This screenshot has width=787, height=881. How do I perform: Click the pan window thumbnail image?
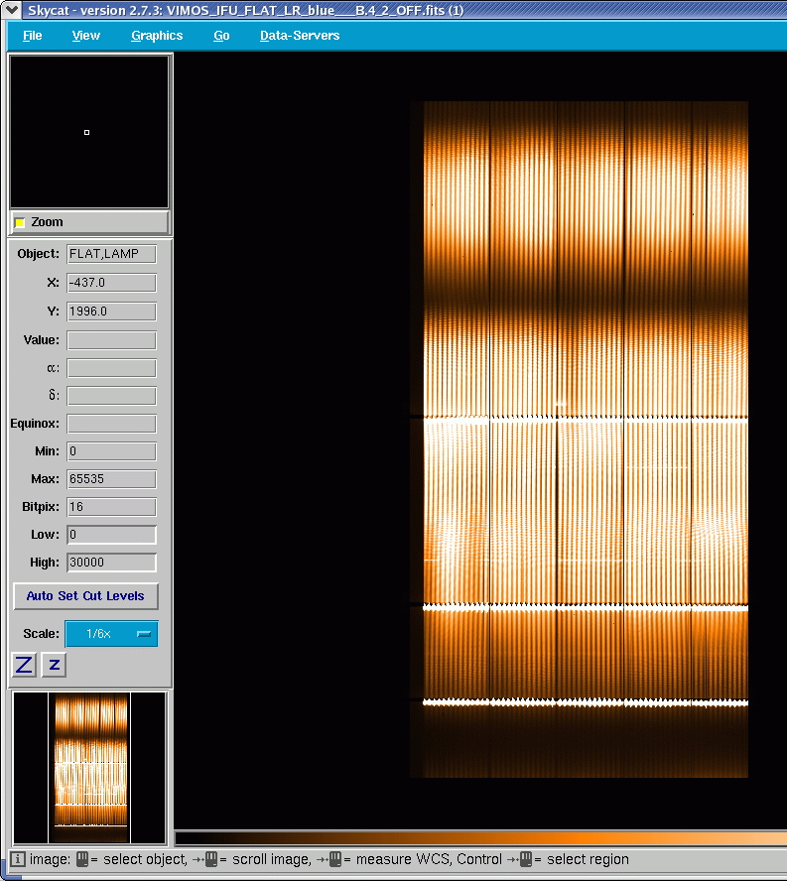click(89, 768)
